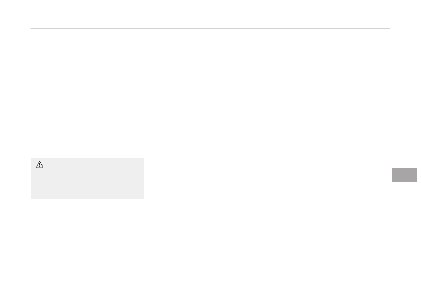This screenshot has height=302, width=421.
Task: Hit the outlined hazard triangle icon
Action: tap(40, 165)
